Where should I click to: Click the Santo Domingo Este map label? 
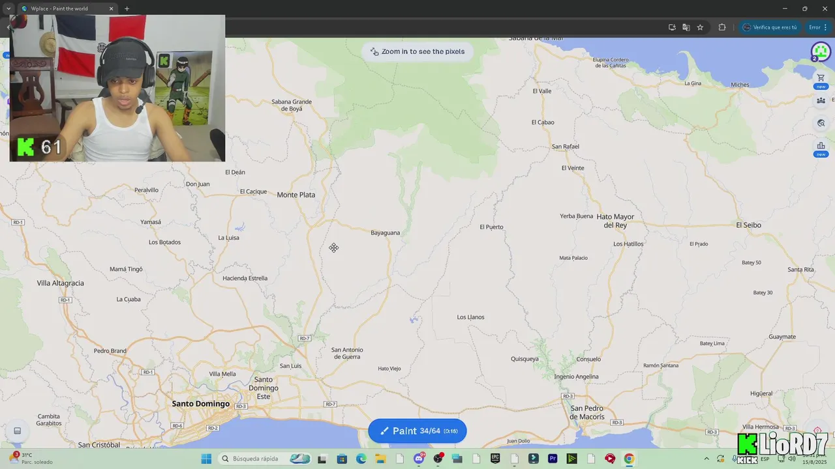(264, 388)
